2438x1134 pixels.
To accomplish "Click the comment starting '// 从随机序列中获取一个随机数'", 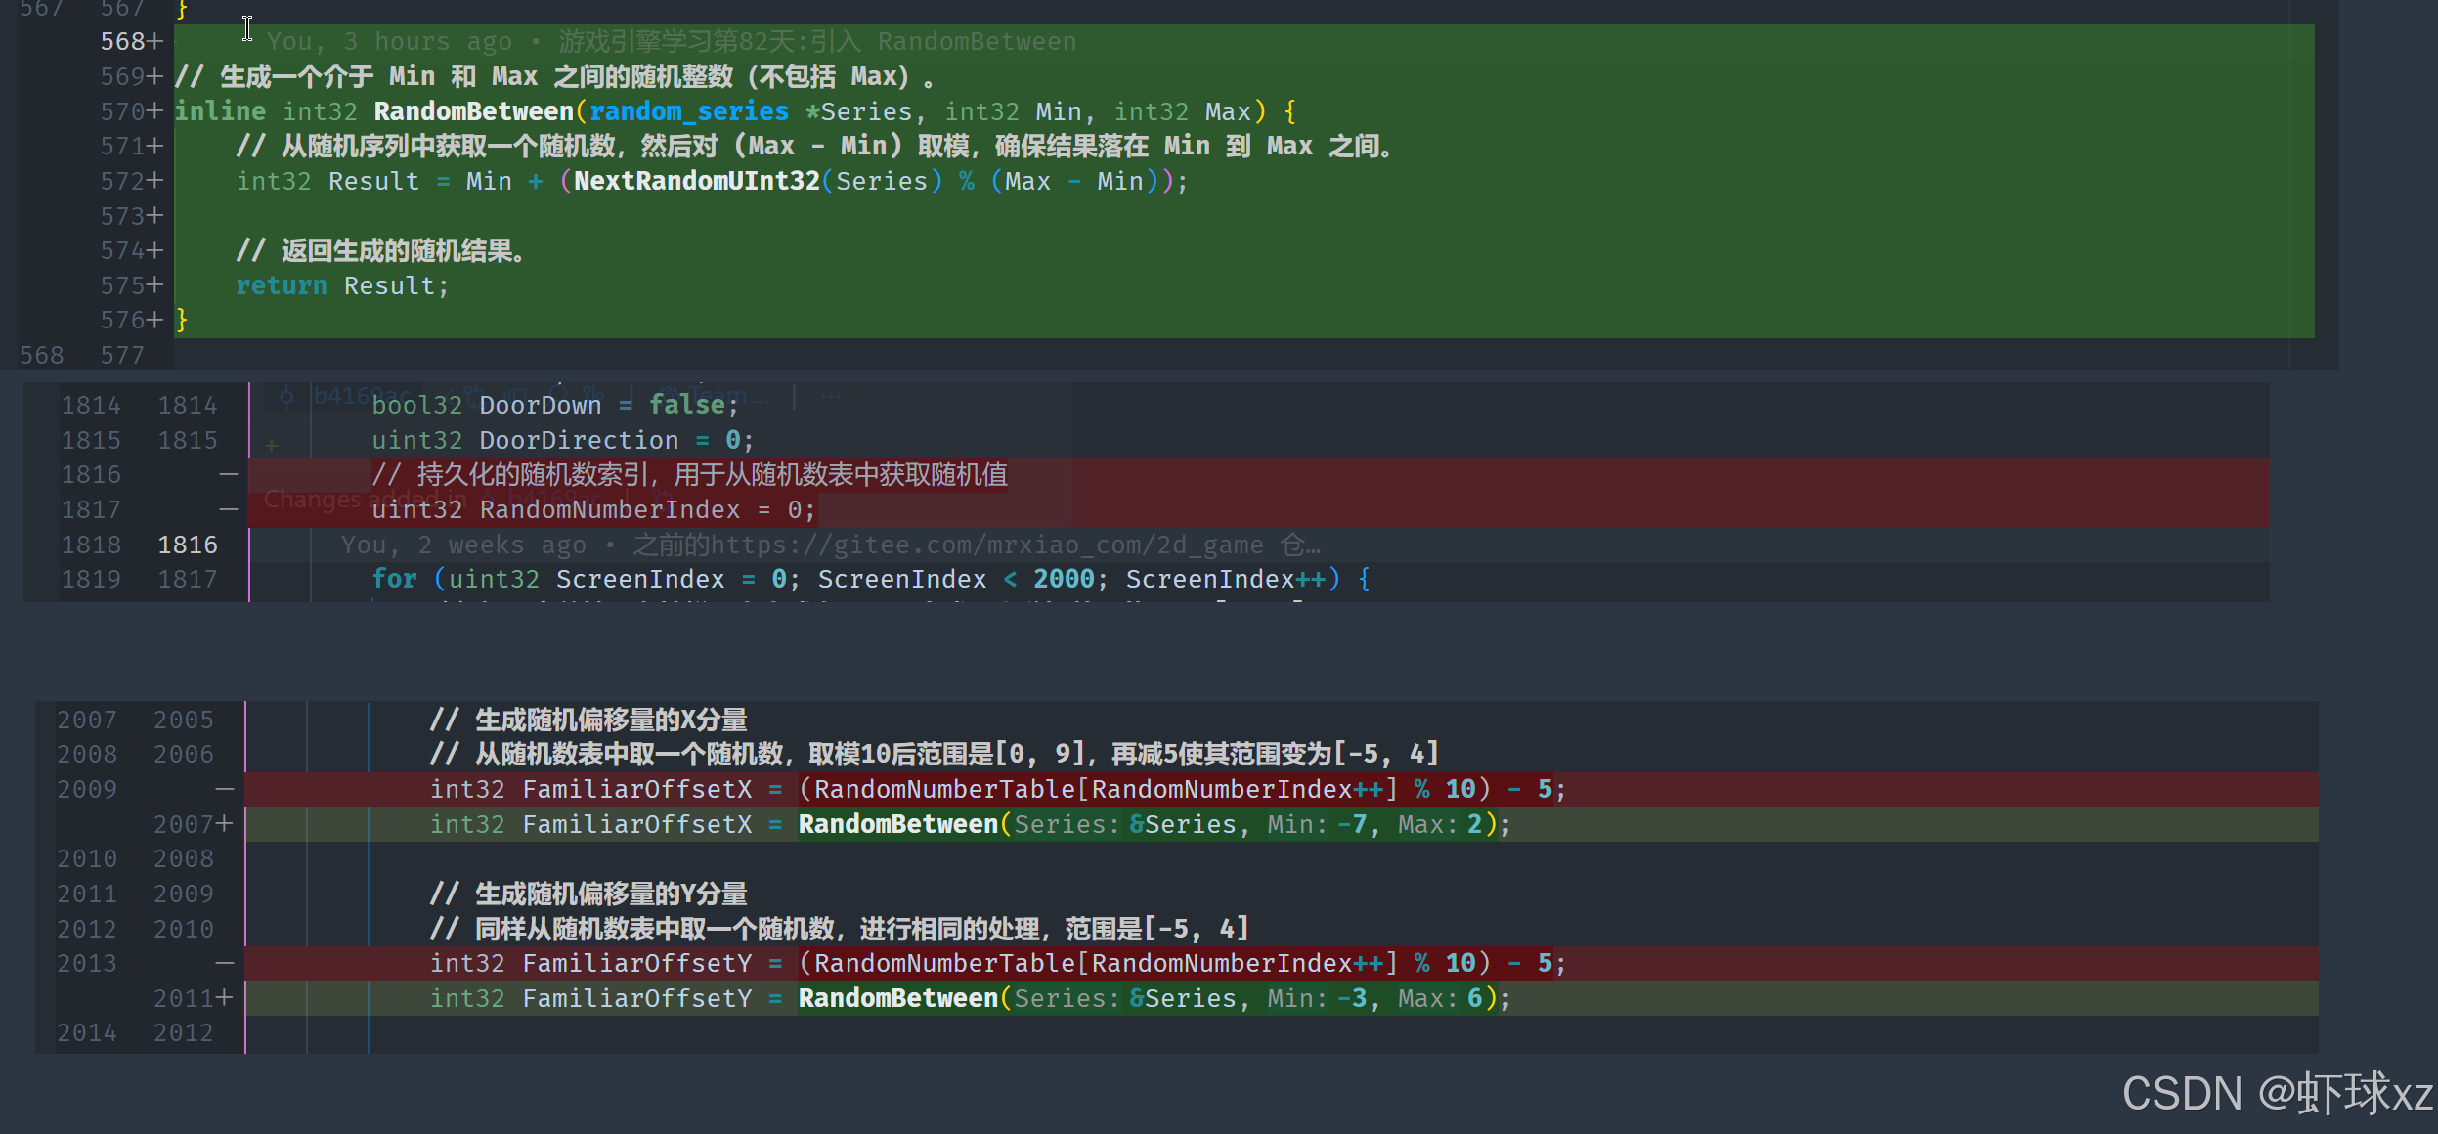I will click(x=816, y=147).
